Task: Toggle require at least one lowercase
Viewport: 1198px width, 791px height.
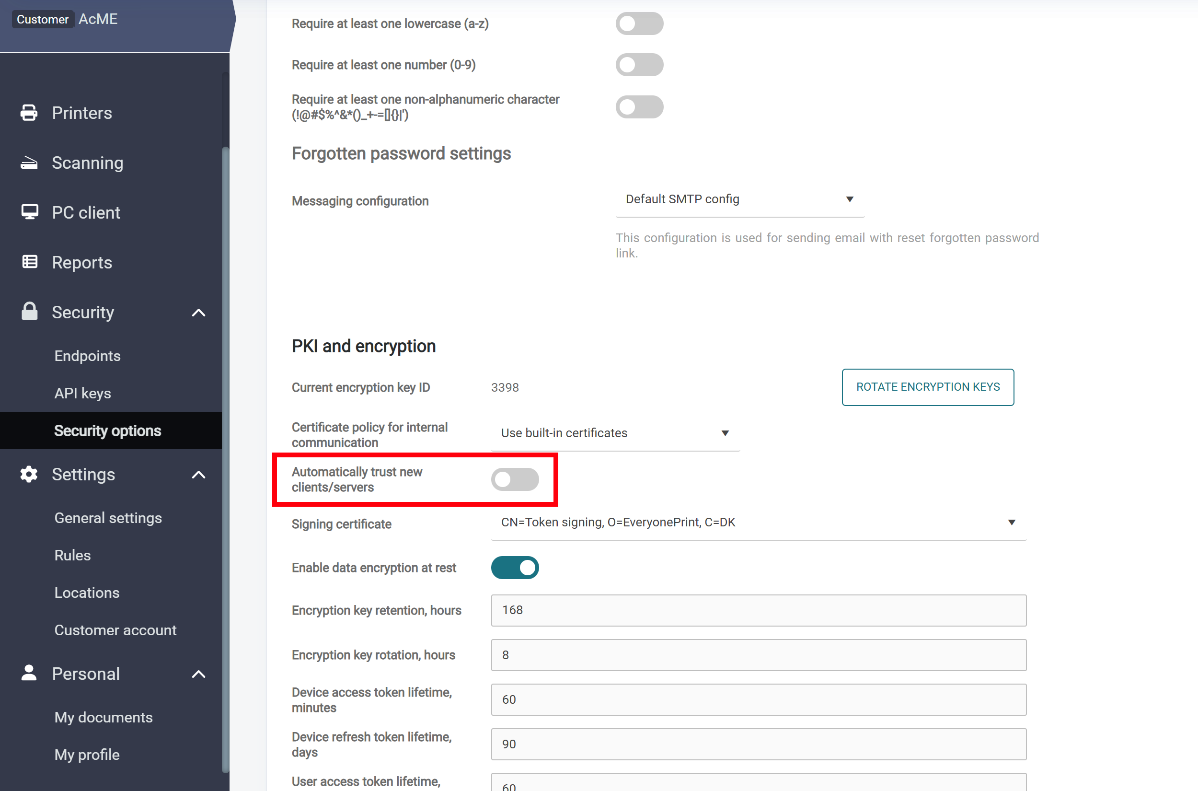Action: [x=639, y=23]
